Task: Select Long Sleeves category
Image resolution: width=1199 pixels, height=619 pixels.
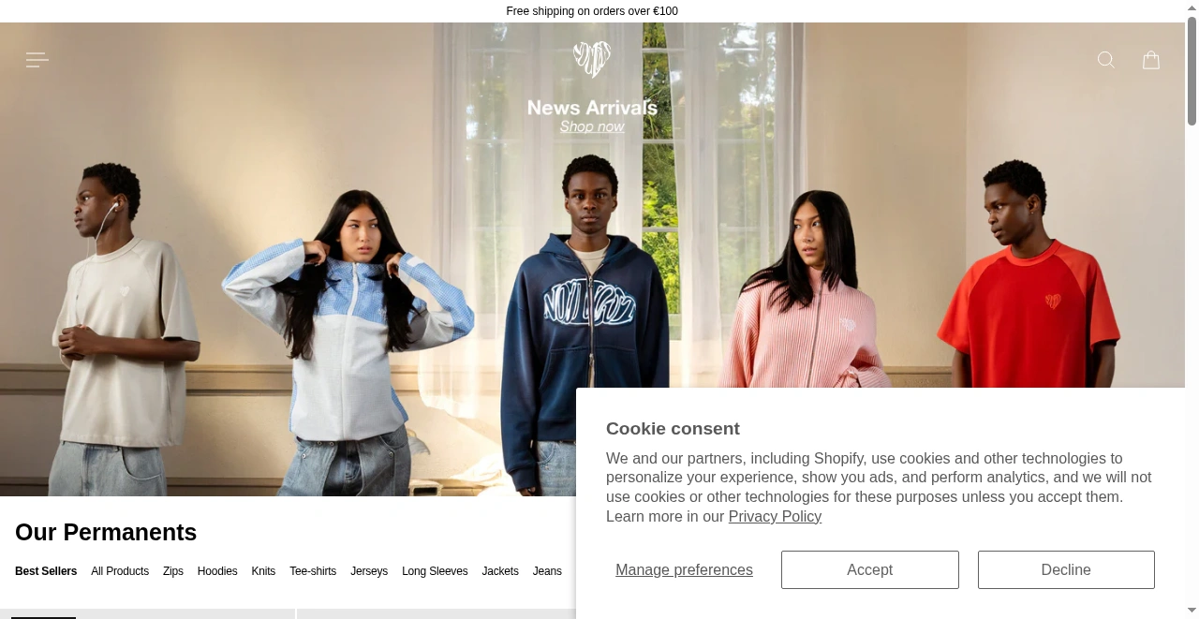Action: [x=435, y=571]
